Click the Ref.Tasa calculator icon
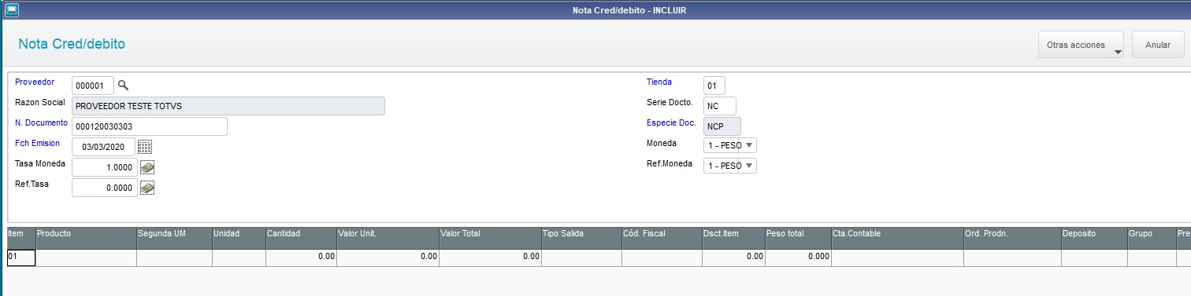Screen dimensions: 1191x296 147,188
